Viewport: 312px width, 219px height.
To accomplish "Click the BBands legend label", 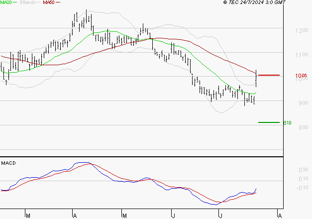I will [28, 2].
